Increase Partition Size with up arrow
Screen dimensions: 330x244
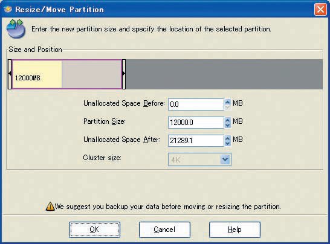click(x=227, y=120)
